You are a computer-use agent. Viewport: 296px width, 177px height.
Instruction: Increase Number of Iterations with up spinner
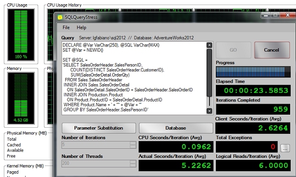pos(133,143)
